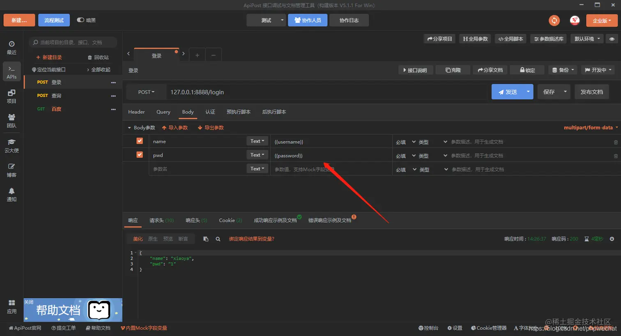Click the 发送 send button

(507, 92)
